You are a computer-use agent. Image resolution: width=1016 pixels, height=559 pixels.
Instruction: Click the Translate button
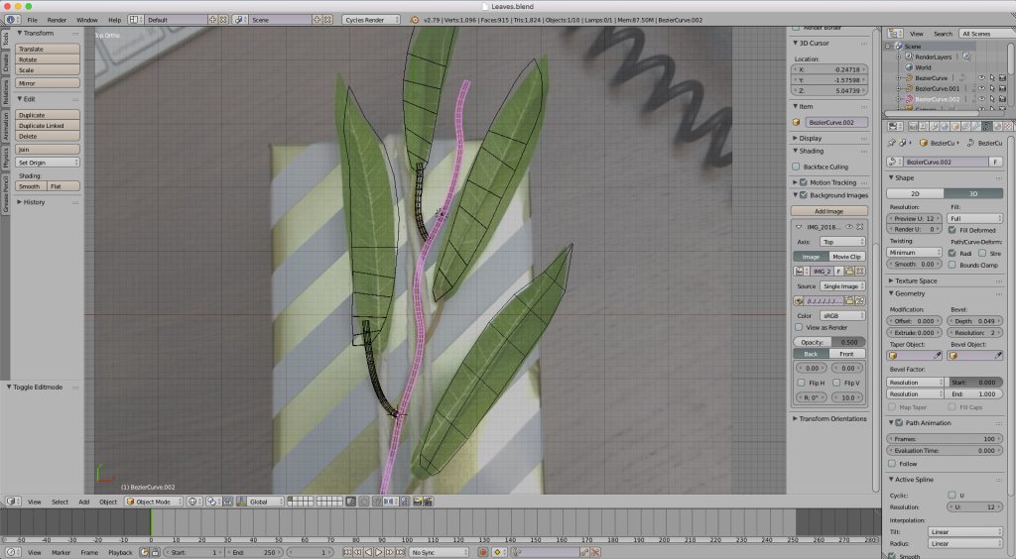pyautogui.click(x=48, y=49)
